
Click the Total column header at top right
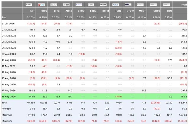click(x=184, y=5)
